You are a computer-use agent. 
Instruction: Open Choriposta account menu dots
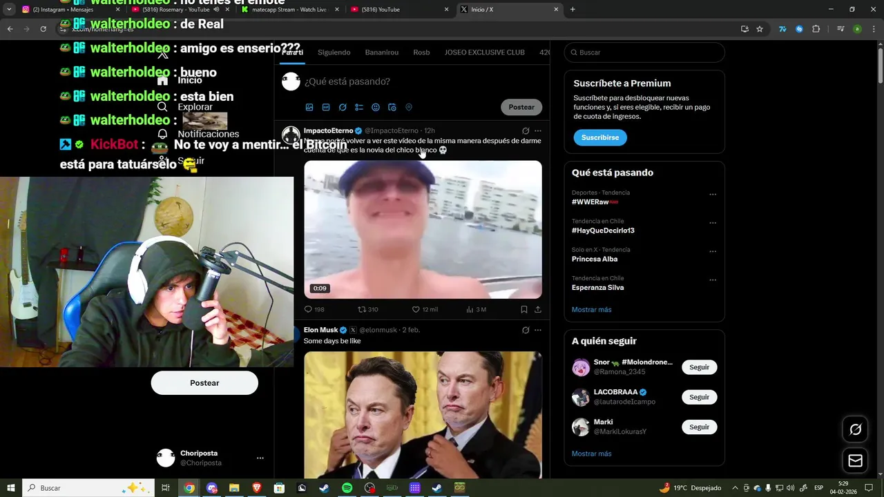[x=260, y=458]
